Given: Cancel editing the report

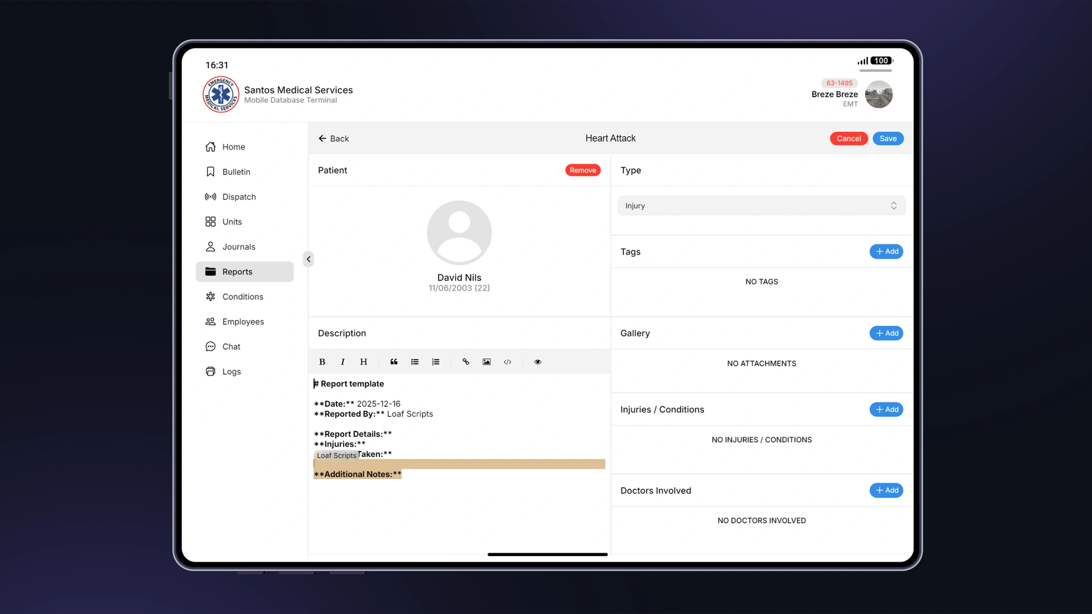Looking at the screenshot, I should click(849, 139).
